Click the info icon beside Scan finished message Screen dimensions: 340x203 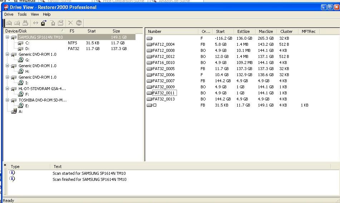[x=12, y=179]
